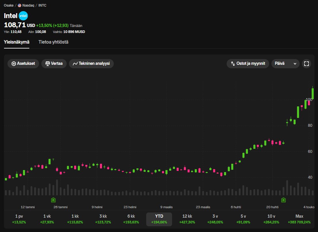This screenshot has width=318, height=232.
Task: Select the 6 kk time range
Action: coord(131,219)
